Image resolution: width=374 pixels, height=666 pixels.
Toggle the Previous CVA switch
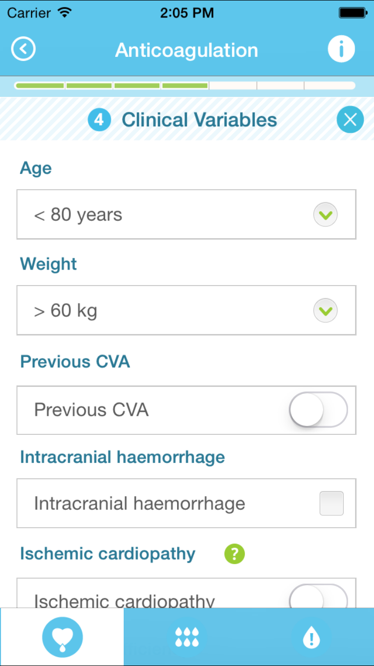[318, 410]
